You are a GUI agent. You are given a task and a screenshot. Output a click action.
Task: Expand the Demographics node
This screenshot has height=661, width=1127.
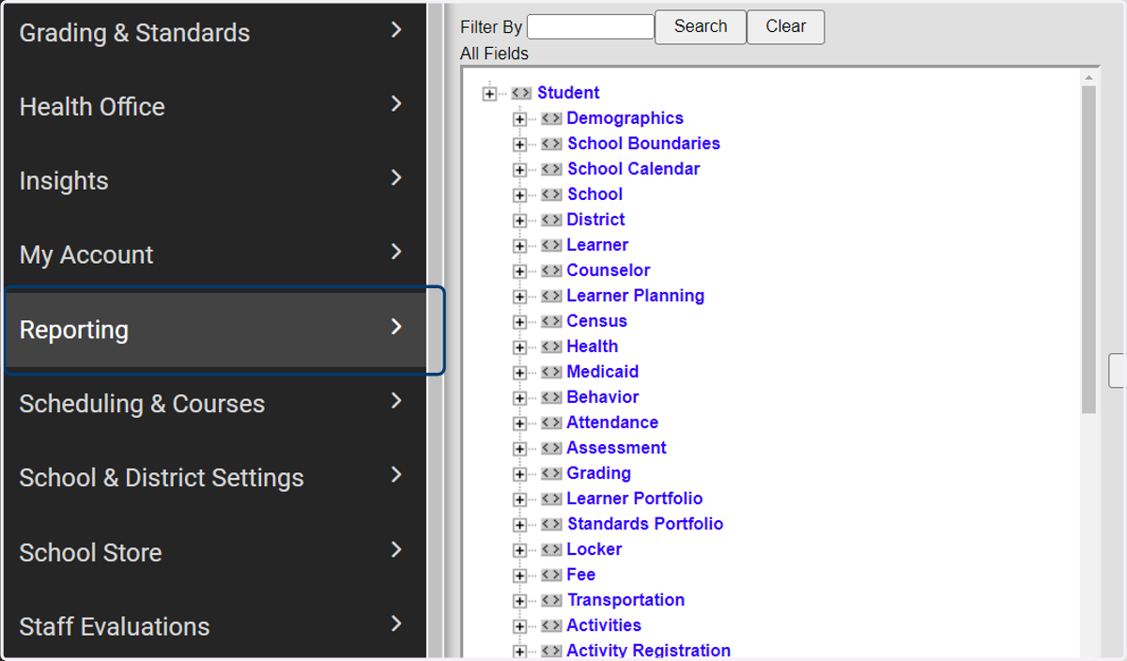click(519, 119)
